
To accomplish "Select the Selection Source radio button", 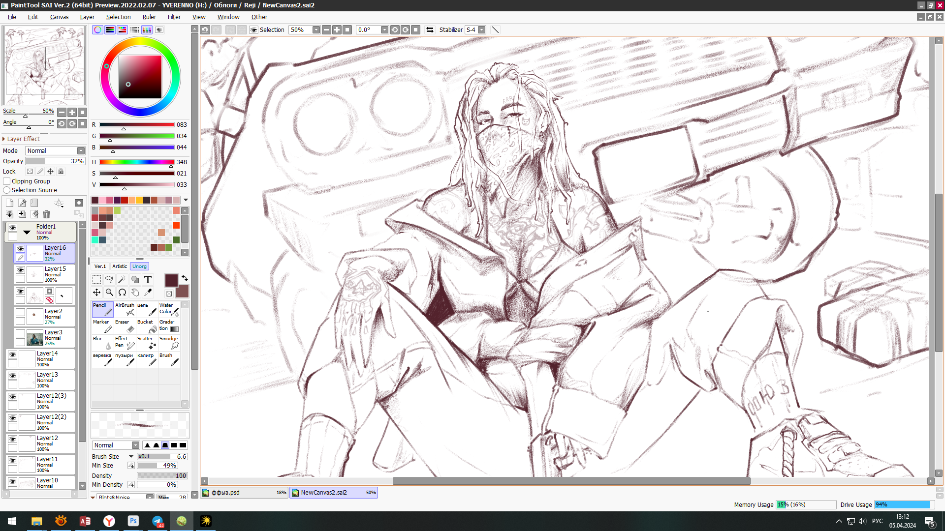I will point(7,190).
